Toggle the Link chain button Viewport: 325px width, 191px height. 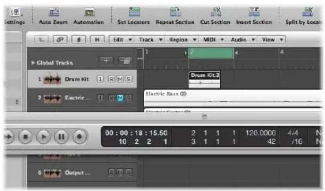tap(60, 40)
